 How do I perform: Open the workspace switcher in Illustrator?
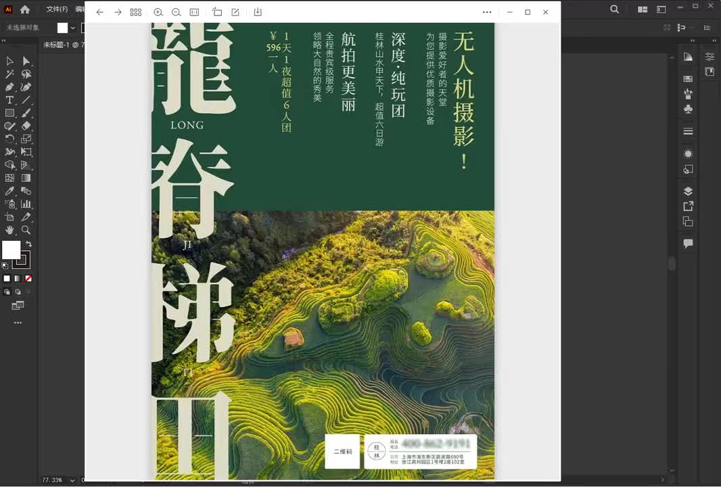[x=661, y=9]
